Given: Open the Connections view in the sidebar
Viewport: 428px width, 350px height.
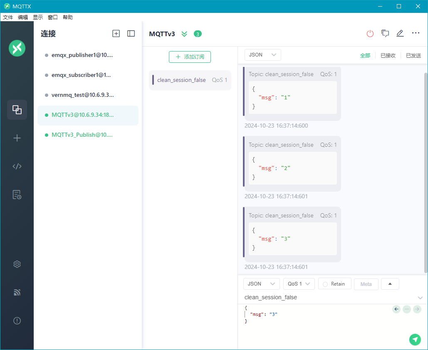Looking at the screenshot, I should (x=17, y=110).
